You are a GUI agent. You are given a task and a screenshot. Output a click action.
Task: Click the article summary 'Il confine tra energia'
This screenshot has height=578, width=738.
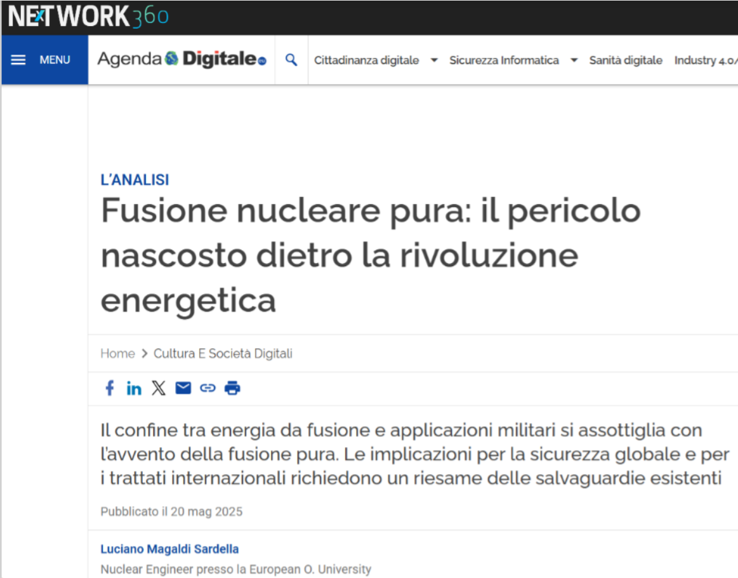415,454
